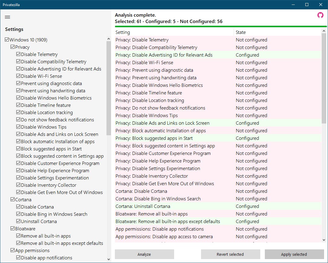Click tree label Disable Windows Hello Biometrics
Viewport: 328px width, 263px height.
pyautogui.click(x=56, y=98)
